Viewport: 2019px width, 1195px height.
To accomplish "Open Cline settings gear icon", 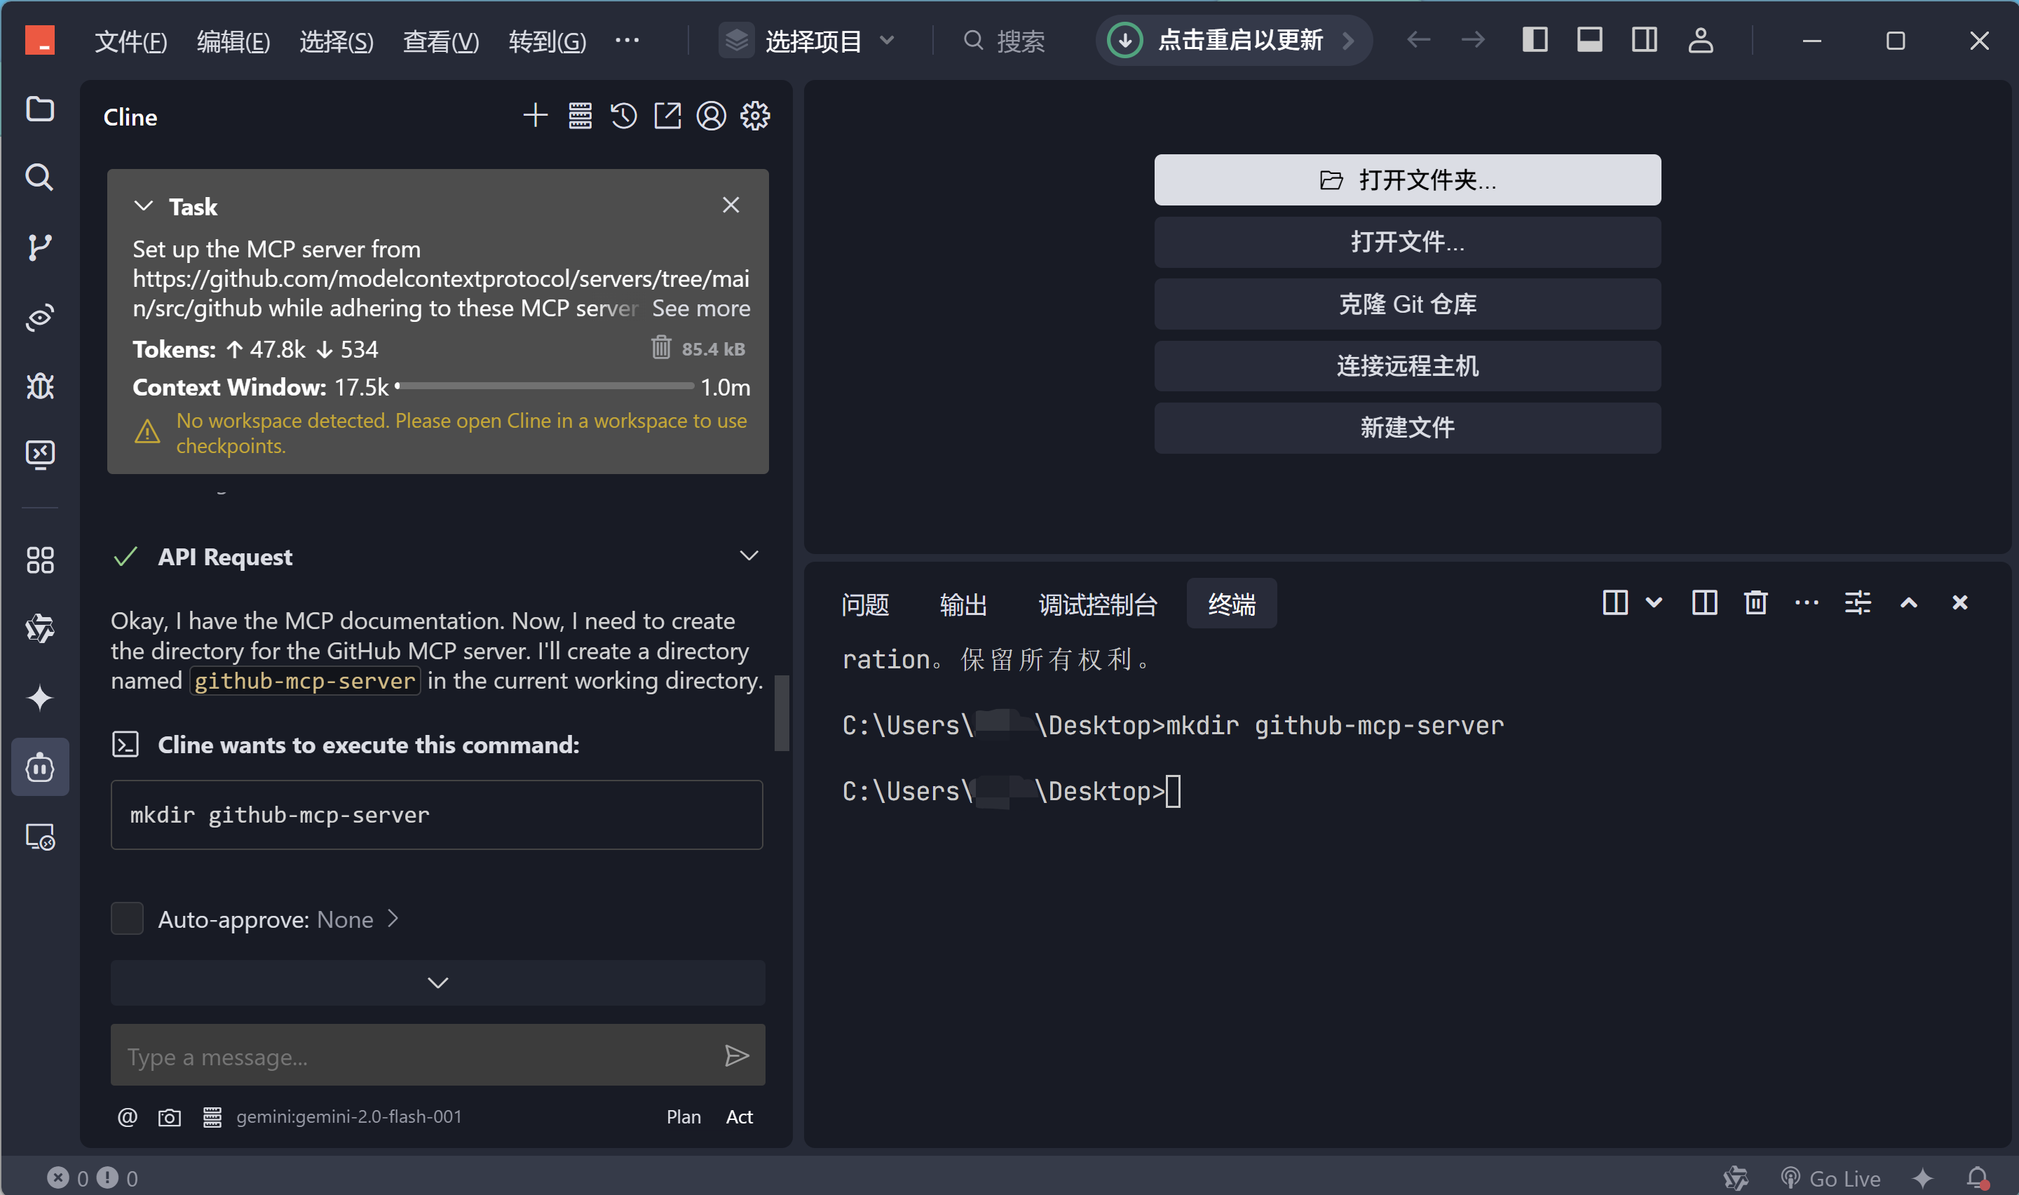I will coord(755,116).
